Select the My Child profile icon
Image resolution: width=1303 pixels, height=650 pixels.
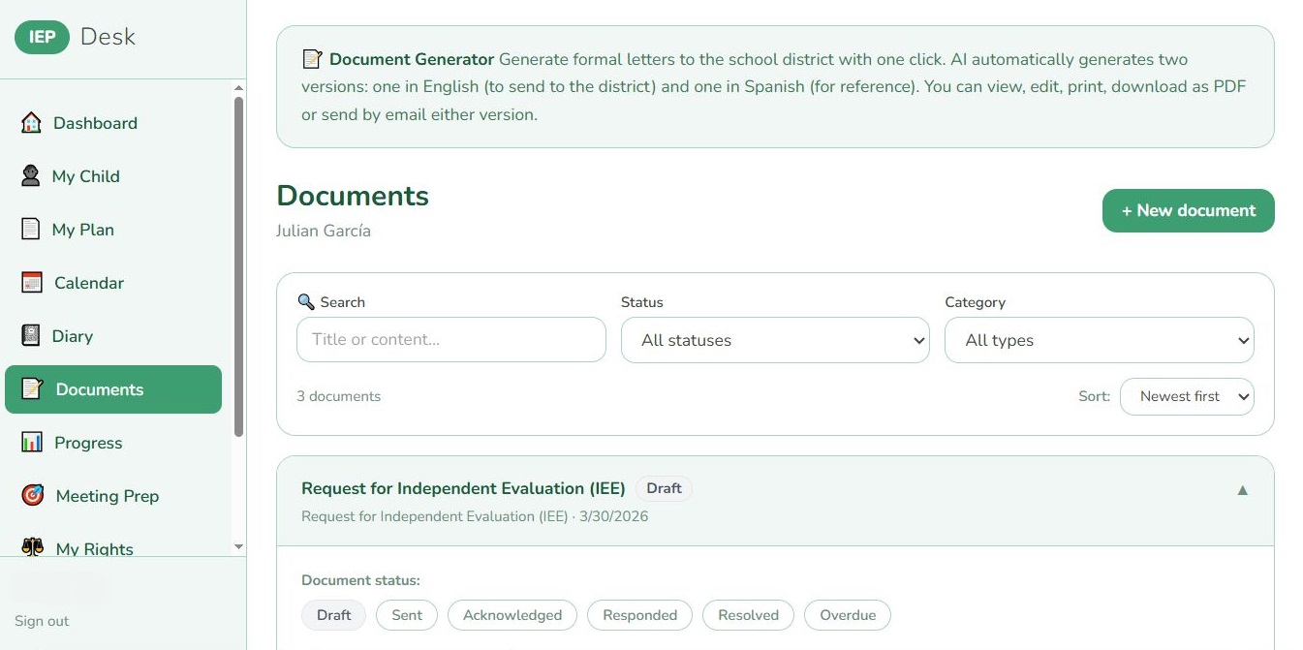[31, 176]
